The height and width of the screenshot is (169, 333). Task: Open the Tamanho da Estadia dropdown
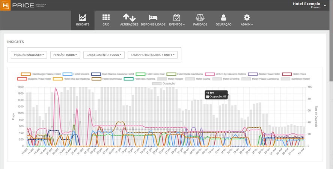click(152, 55)
